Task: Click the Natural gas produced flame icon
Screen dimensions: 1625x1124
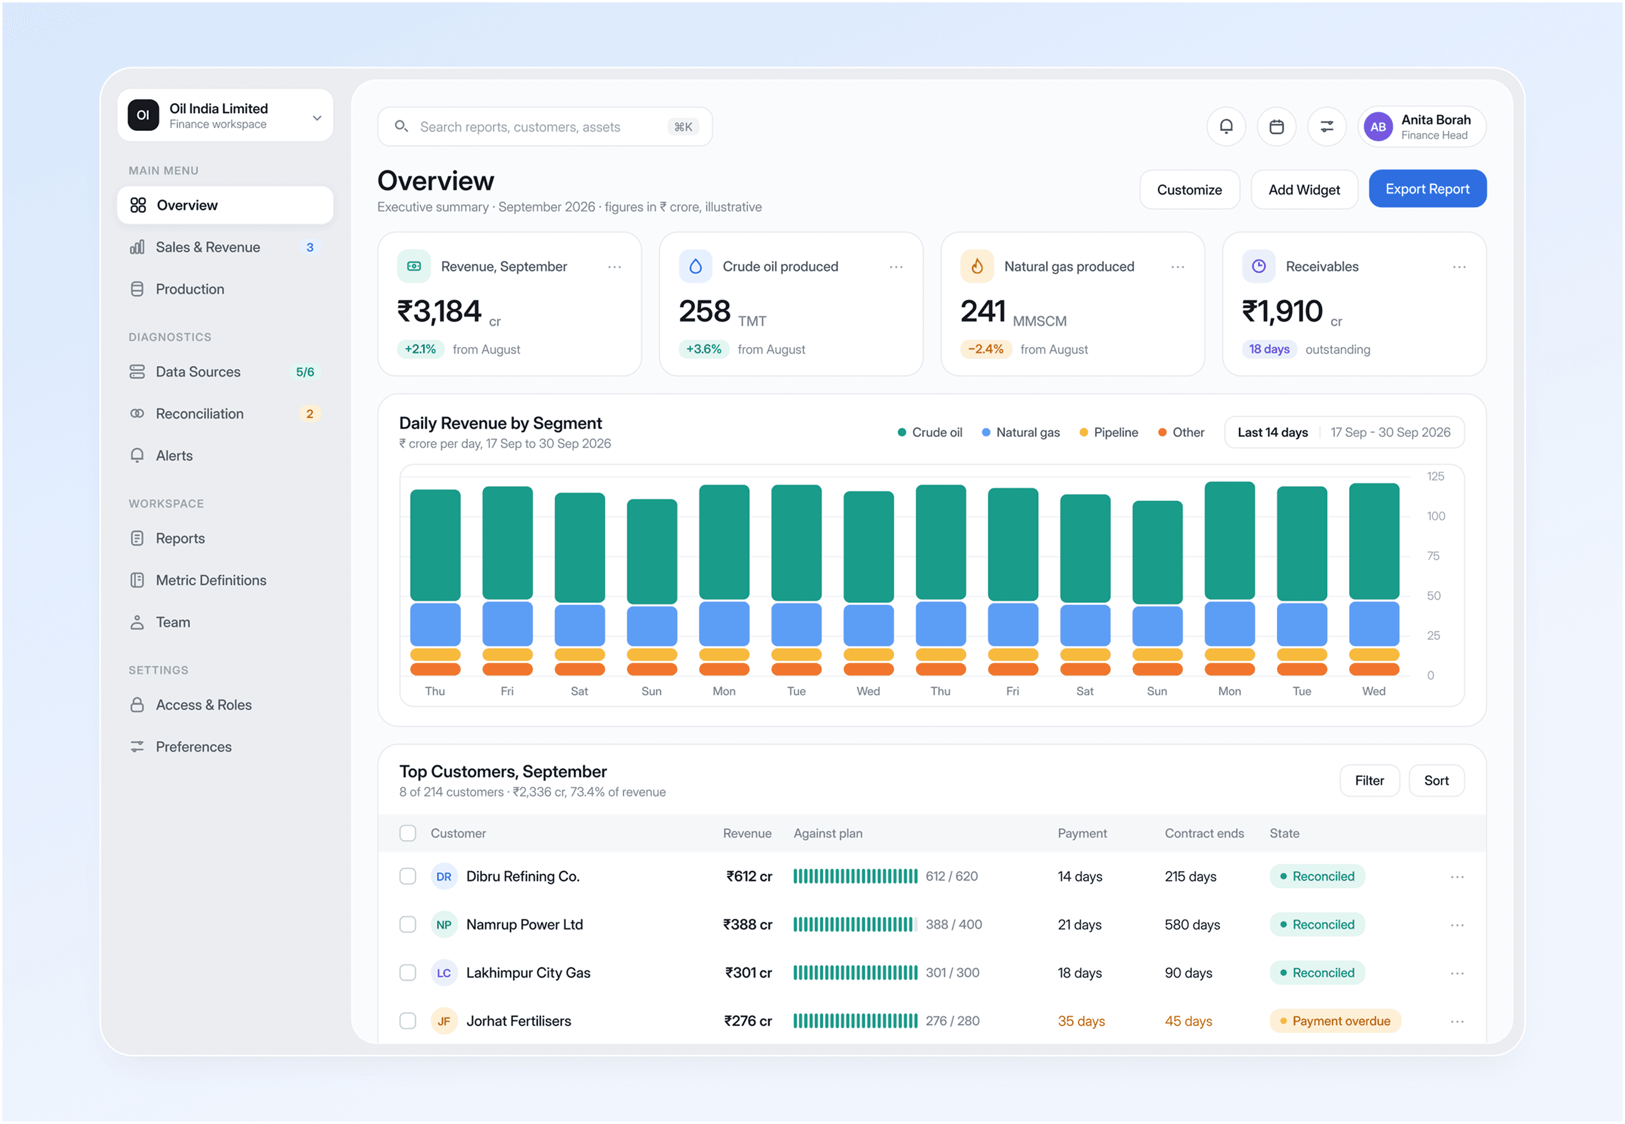Action: tap(977, 266)
